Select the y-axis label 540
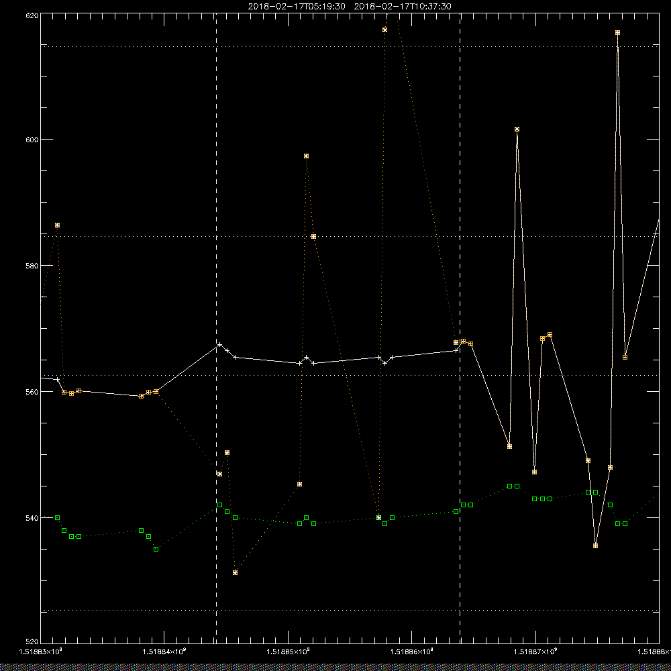Image resolution: width=671 pixels, height=671 pixels. click(x=32, y=518)
